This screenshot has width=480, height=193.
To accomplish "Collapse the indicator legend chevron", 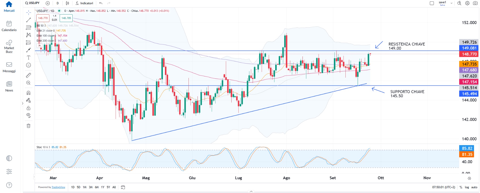I will pos(39,46).
